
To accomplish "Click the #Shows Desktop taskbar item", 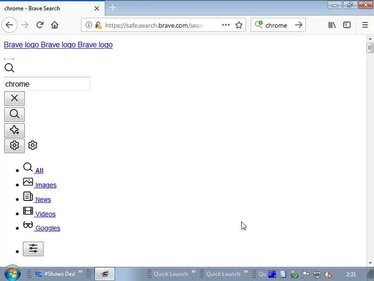I will tap(55, 274).
